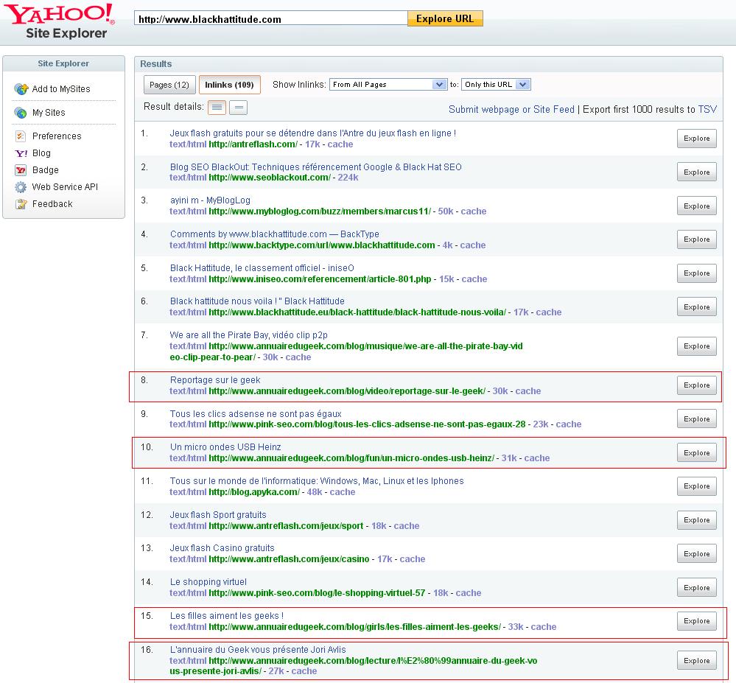Explore result 8 Reportage sur le geek
The height and width of the screenshot is (683, 736).
pyautogui.click(x=696, y=385)
